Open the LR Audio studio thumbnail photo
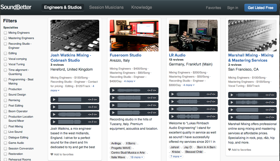Viewport: 280px width, 161px height. coord(193,35)
